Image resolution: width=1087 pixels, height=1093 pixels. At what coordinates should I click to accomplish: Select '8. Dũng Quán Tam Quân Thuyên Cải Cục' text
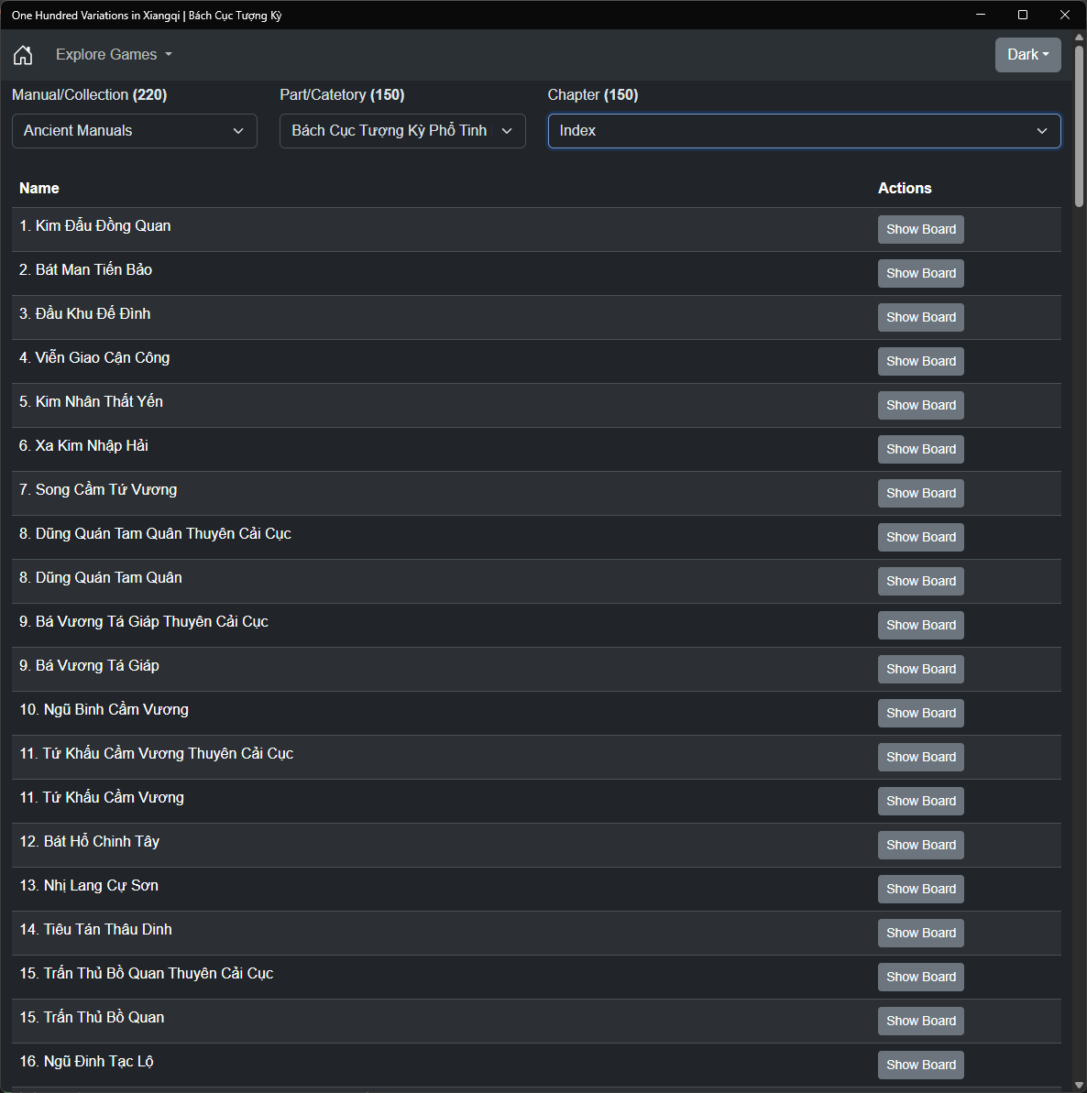click(x=155, y=534)
